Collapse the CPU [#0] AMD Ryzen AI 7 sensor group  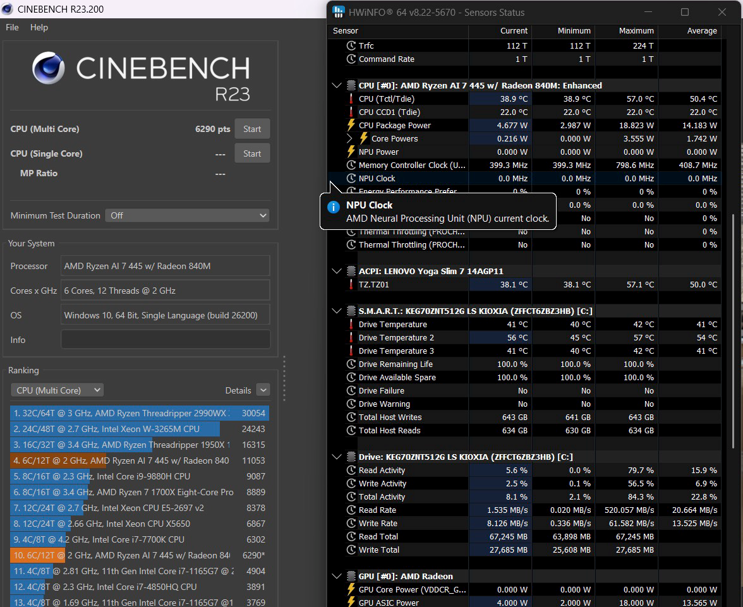(336, 85)
